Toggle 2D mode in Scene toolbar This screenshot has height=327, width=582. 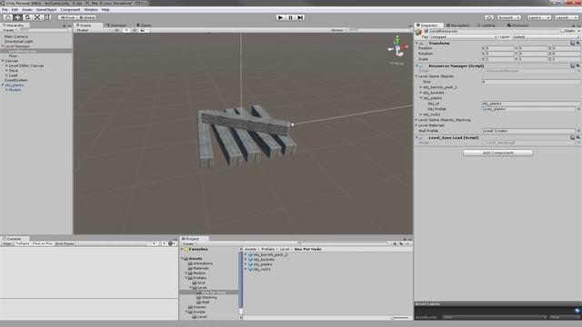click(x=117, y=30)
